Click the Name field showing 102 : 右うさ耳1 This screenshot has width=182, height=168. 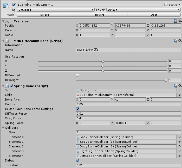pos(128,50)
